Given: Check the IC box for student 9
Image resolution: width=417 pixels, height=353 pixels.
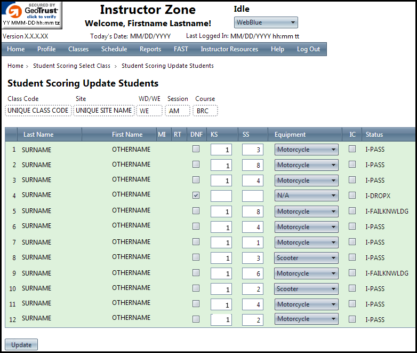Looking at the screenshot, I should pyautogui.click(x=352, y=272).
